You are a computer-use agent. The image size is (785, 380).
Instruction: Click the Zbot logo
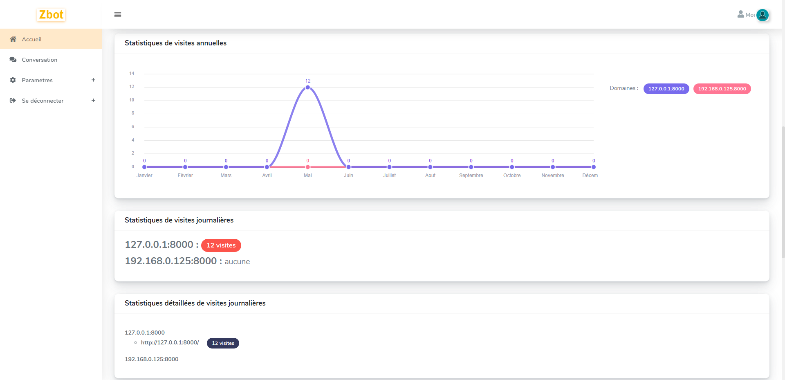point(51,15)
